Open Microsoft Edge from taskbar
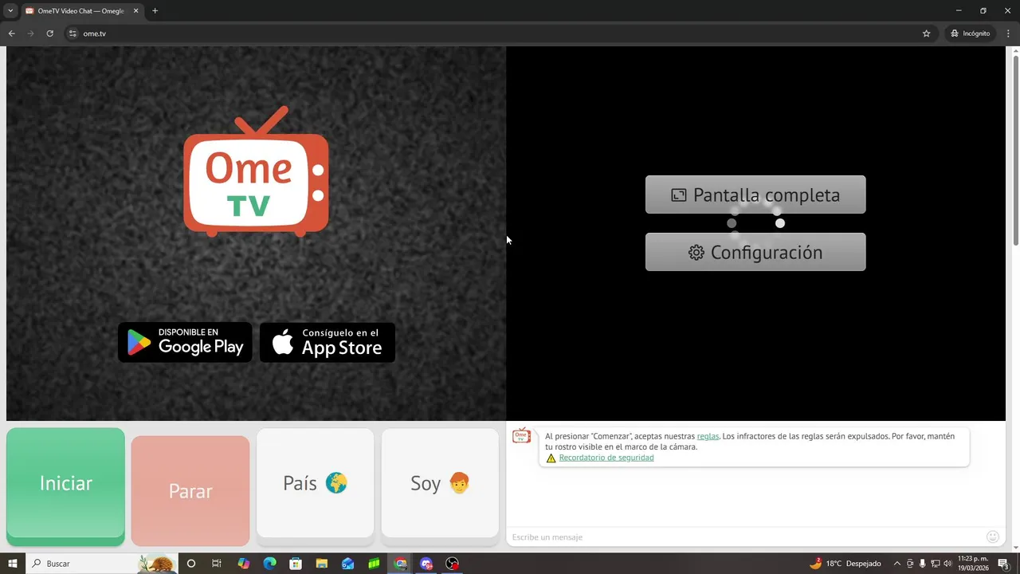1020x574 pixels. (x=269, y=564)
